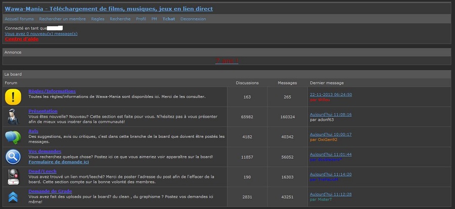The width and height of the screenshot is (455, 209).
Task: Click username 'par OxiGen92'
Action: 323,140
